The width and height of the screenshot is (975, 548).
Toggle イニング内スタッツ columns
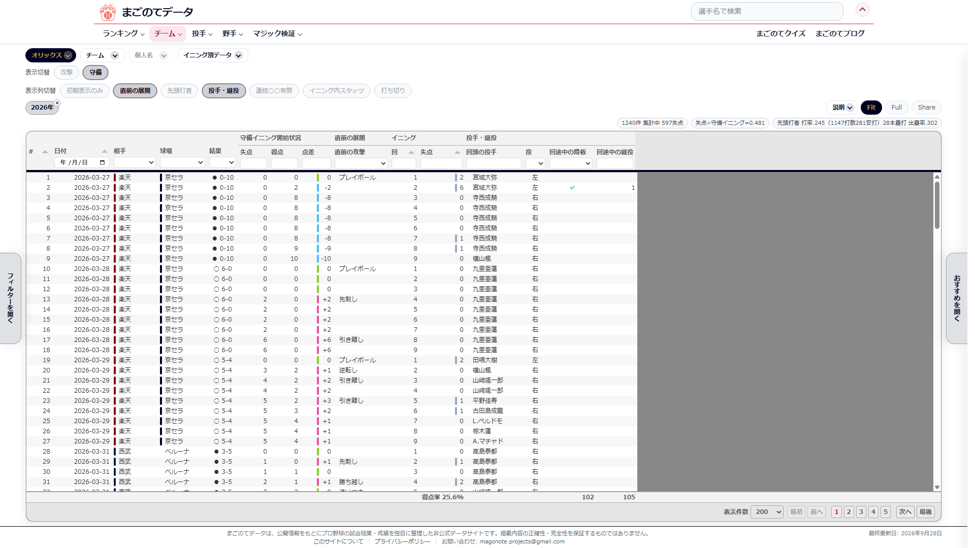(337, 91)
